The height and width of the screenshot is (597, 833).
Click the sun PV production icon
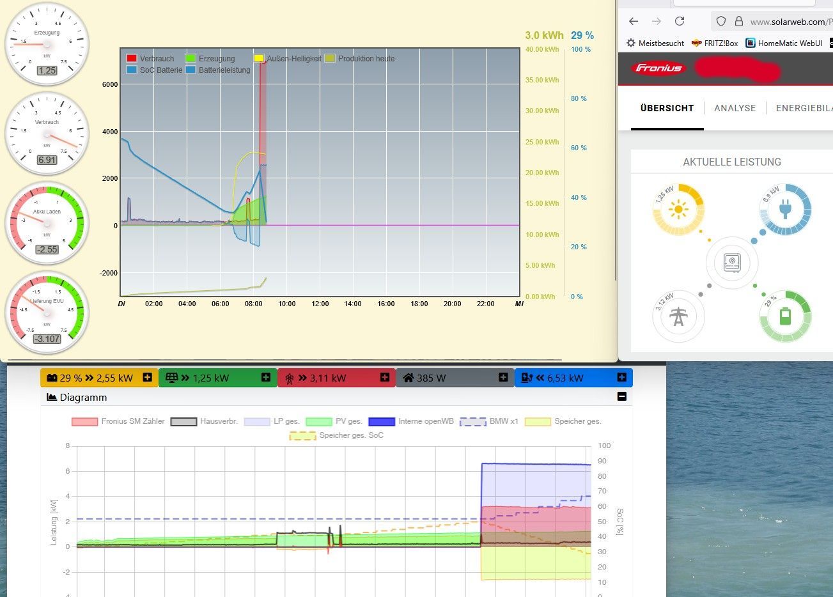pyautogui.click(x=678, y=209)
